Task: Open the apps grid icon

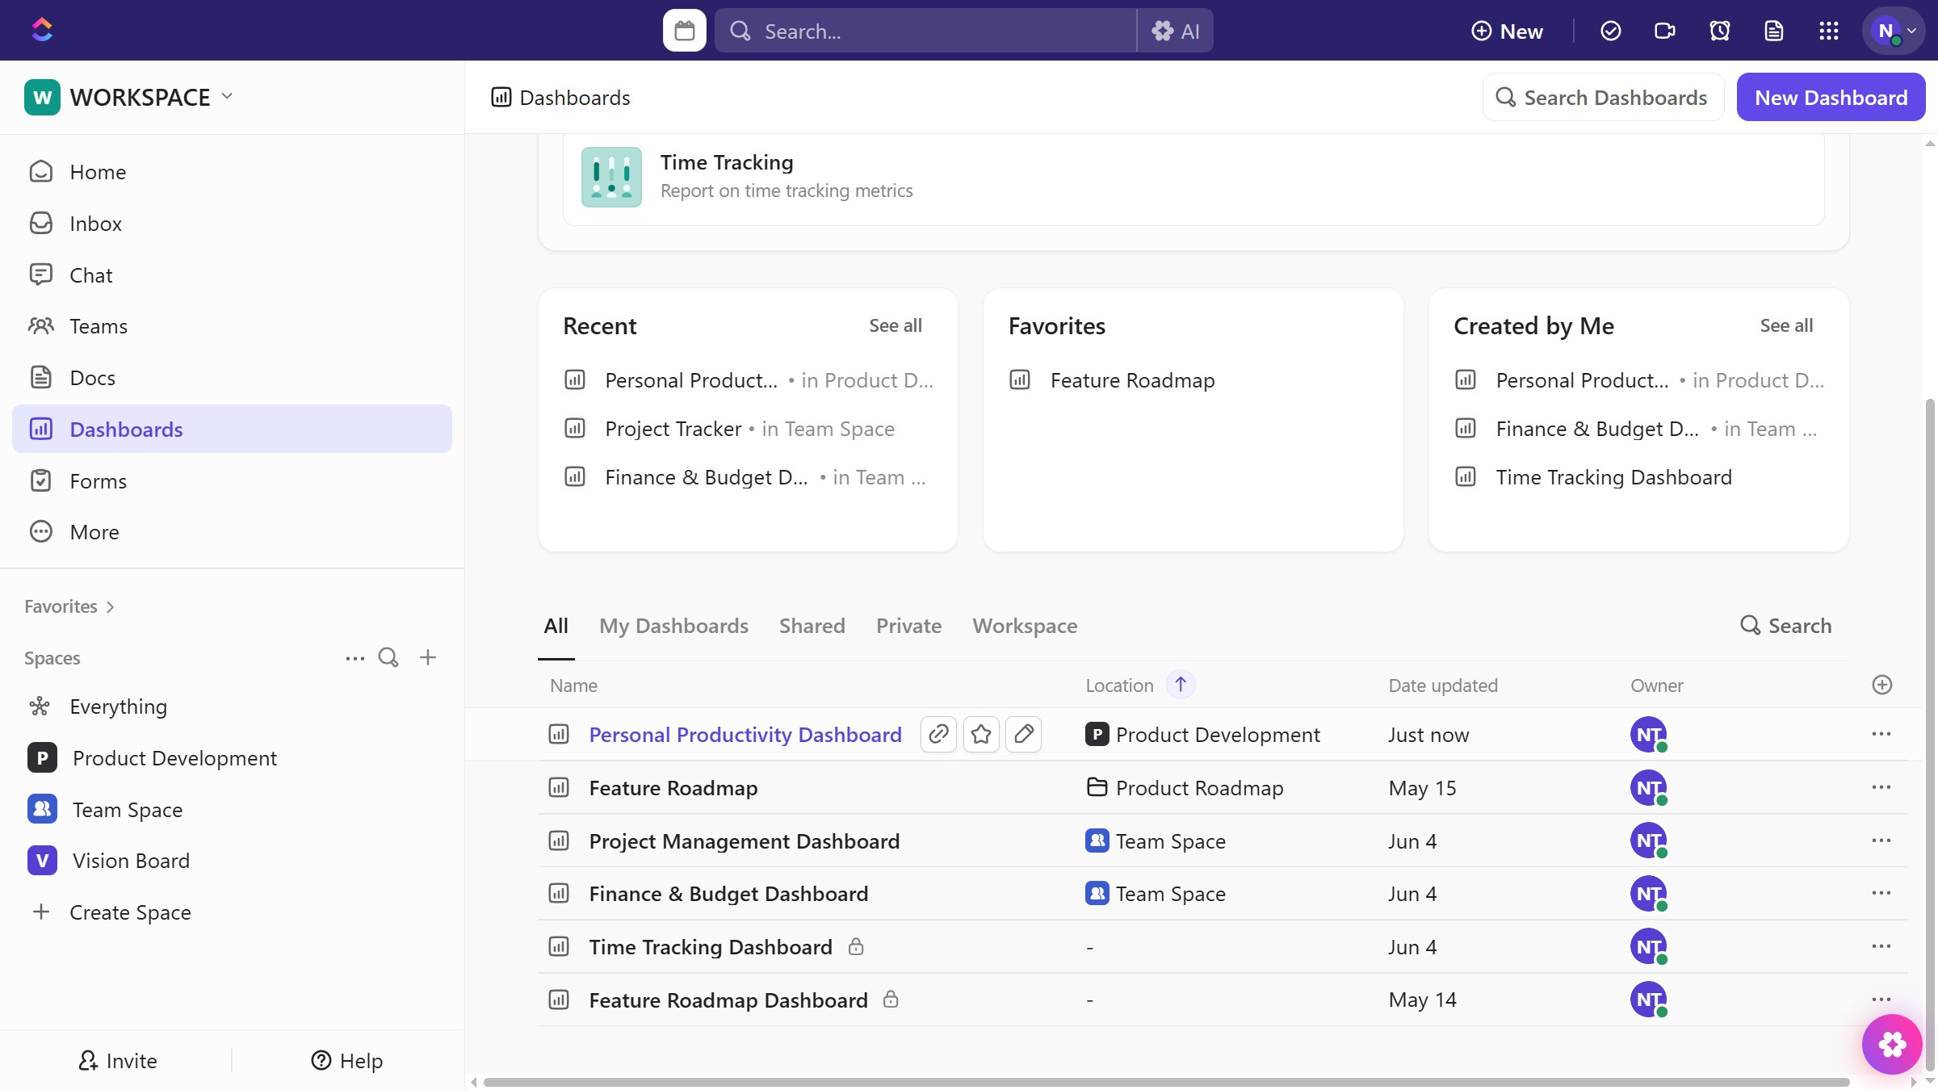Action: point(1828,31)
